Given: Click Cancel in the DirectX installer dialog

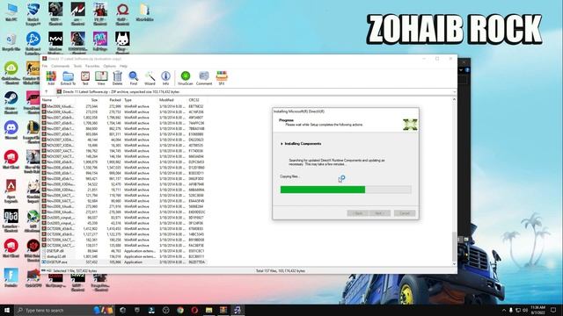Looking at the screenshot, I should click(405, 213).
